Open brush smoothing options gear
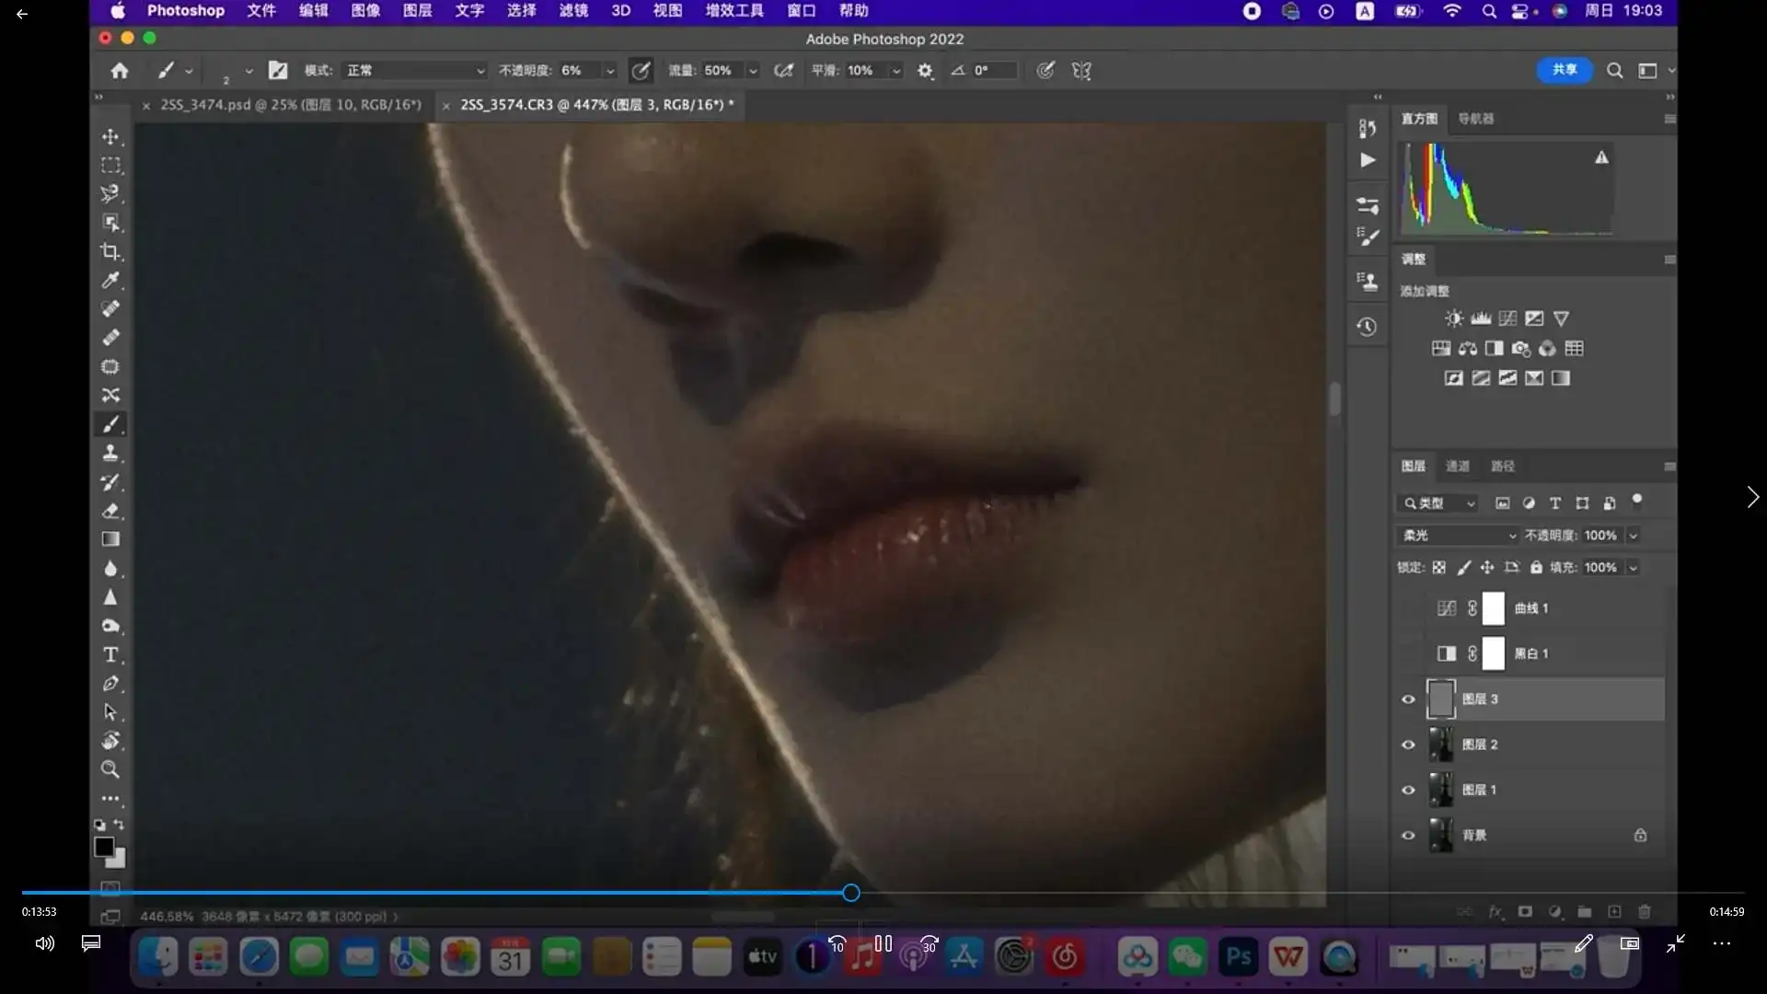Image resolution: width=1767 pixels, height=994 pixels. pos(925,71)
